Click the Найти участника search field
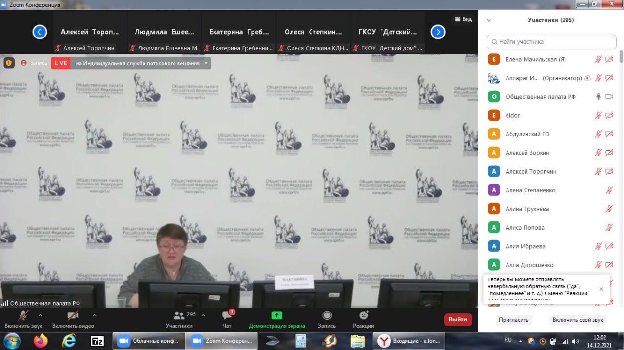 (x=551, y=42)
